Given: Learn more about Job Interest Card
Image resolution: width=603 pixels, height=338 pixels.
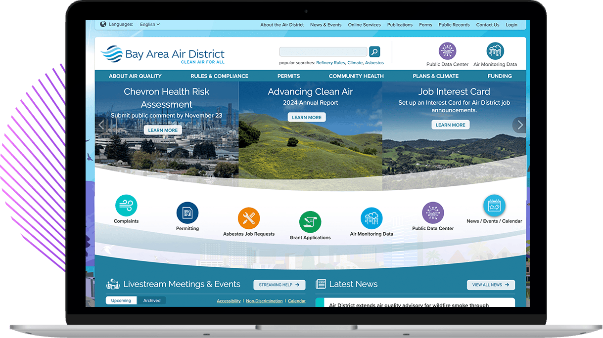Looking at the screenshot, I should [451, 125].
